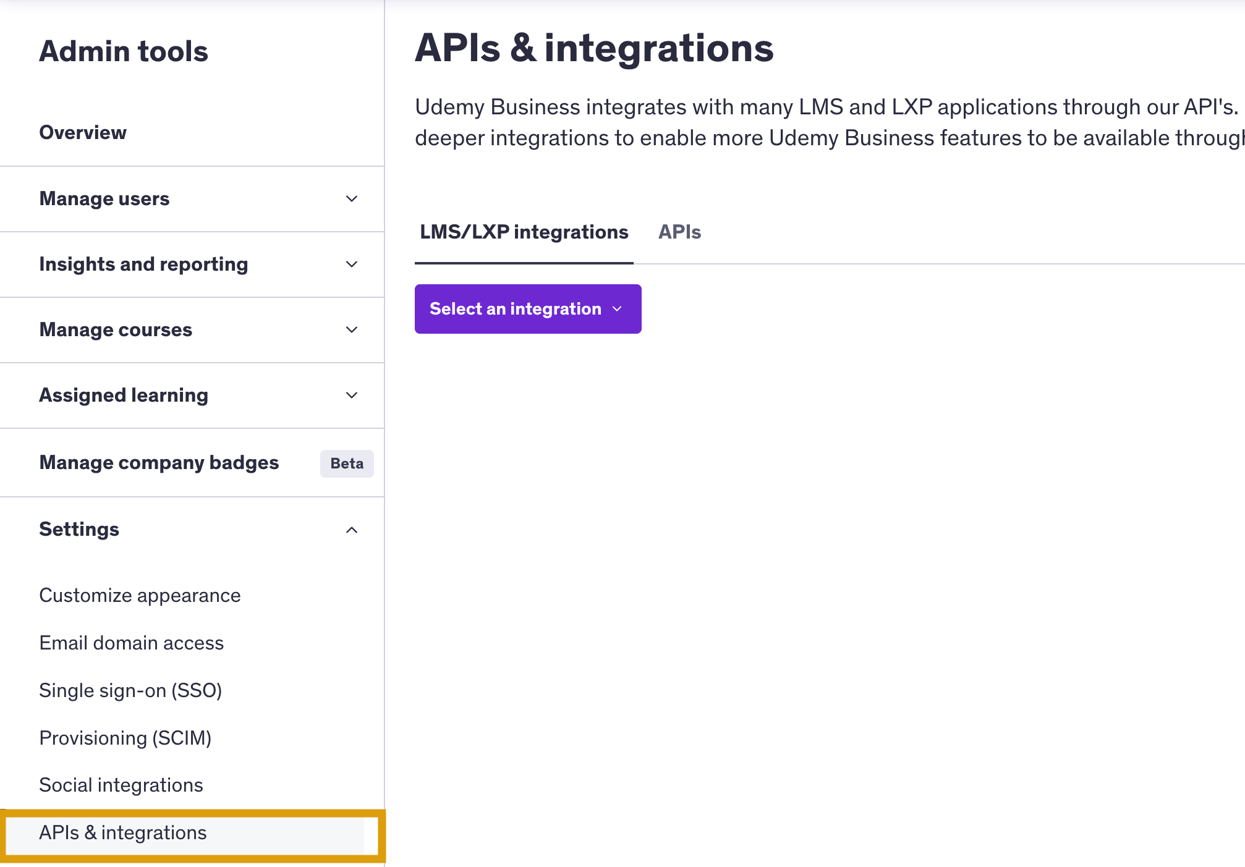
Task: Open Provisioning (SCIM) settings
Action: tap(125, 738)
